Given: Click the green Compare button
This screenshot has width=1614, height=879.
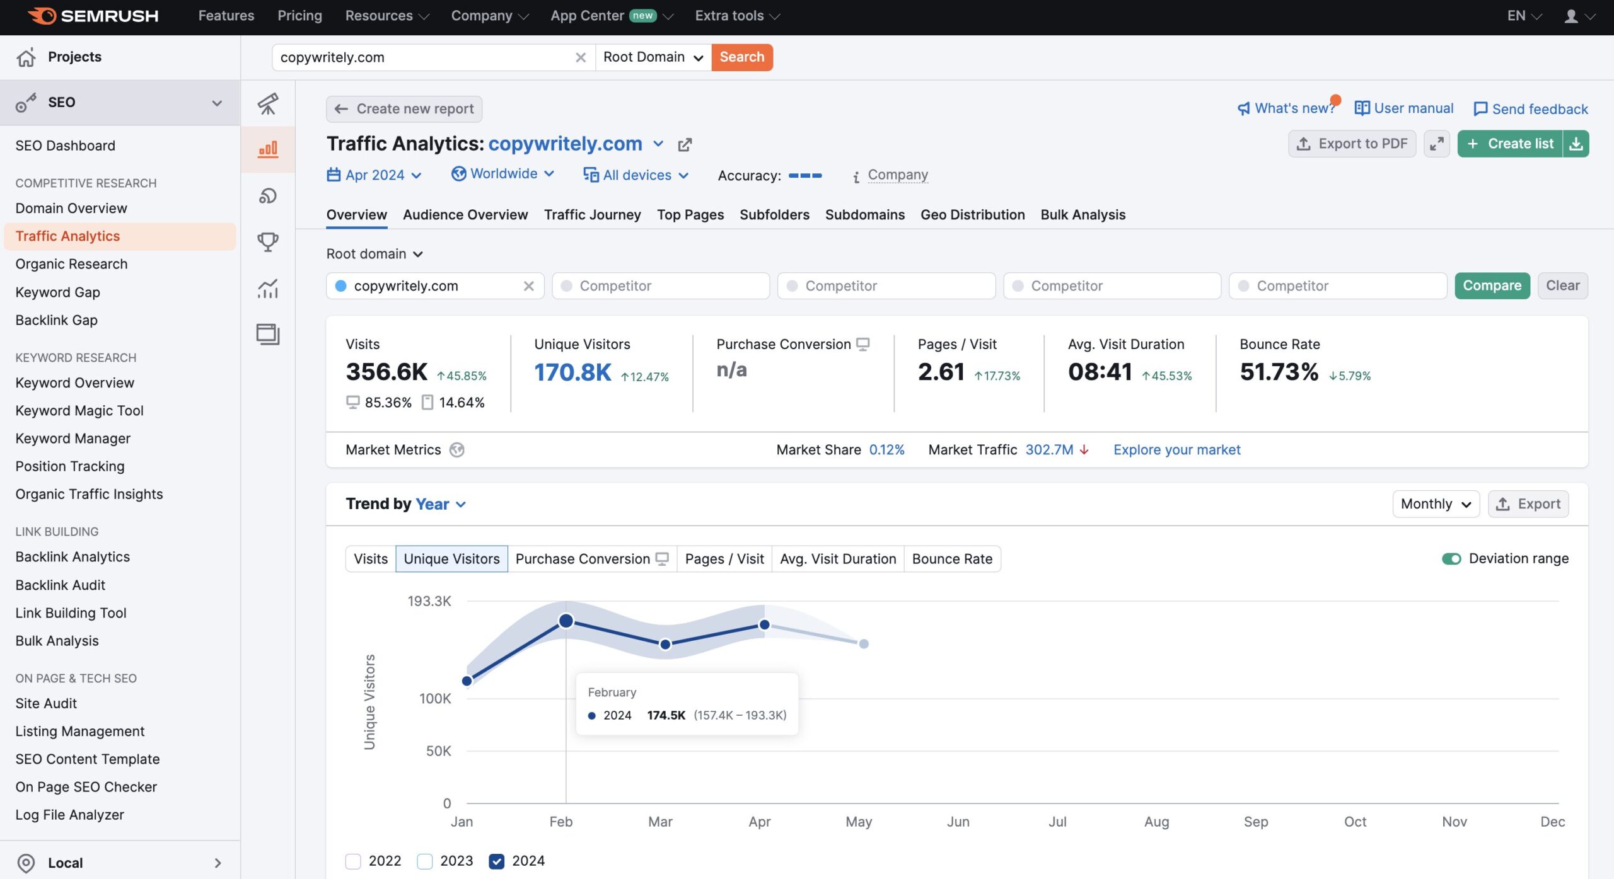Looking at the screenshot, I should pos(1491,286).
